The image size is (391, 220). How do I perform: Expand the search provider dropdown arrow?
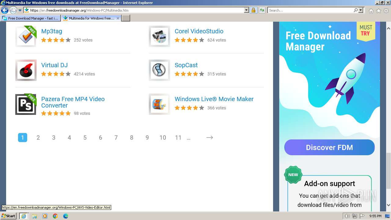361,10
